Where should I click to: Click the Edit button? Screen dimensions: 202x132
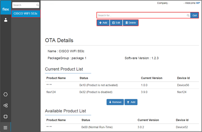[x=116, y=23]
